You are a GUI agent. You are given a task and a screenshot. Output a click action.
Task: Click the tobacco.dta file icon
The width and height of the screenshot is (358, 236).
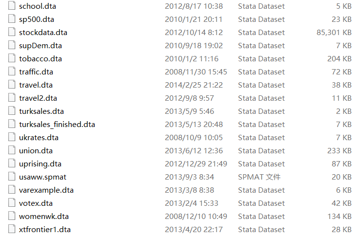[12, 59]
